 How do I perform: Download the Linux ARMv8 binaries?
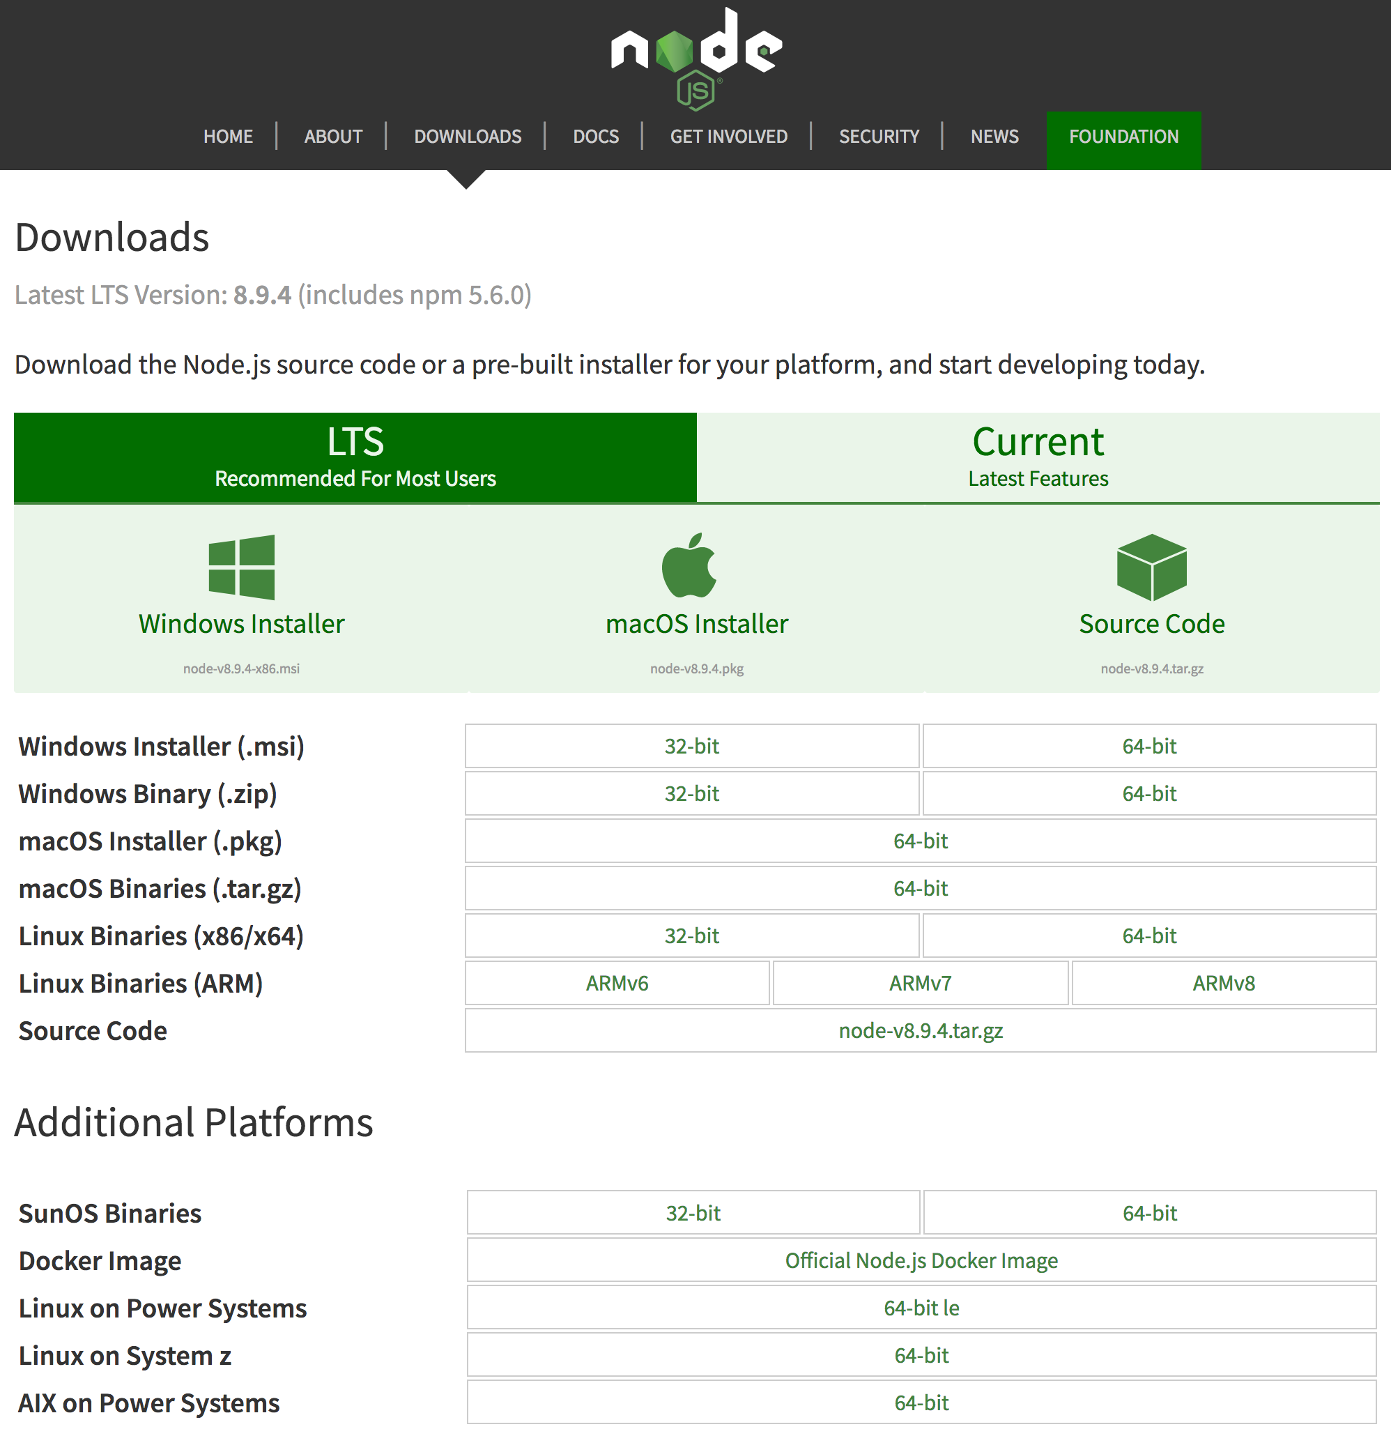click(1223, 983)
